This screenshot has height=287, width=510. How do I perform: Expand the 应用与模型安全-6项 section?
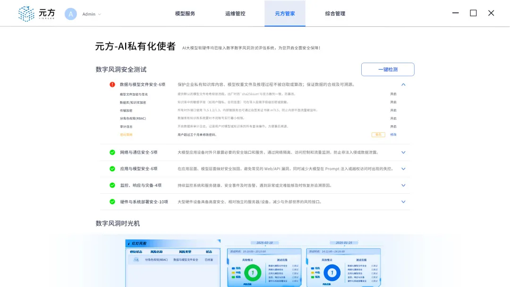tap(403, 169)
